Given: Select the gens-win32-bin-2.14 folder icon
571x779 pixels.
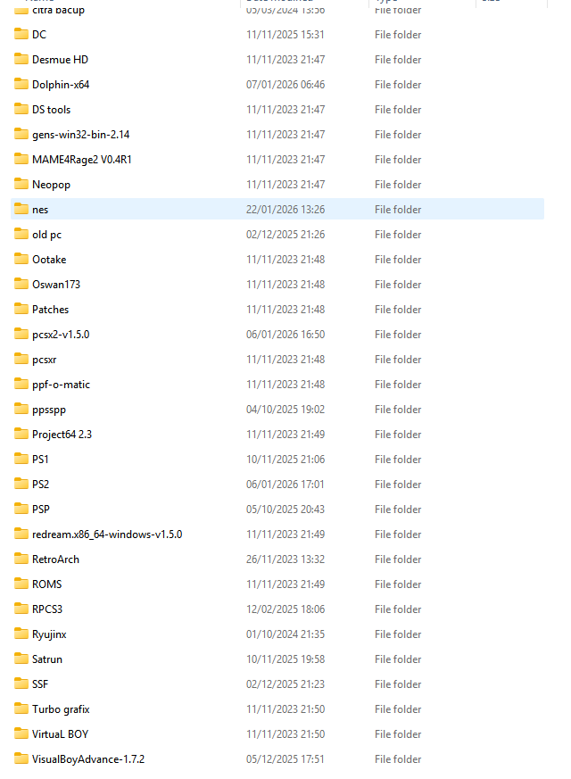Looking at the screenshot, I should (x=21, y=134).
